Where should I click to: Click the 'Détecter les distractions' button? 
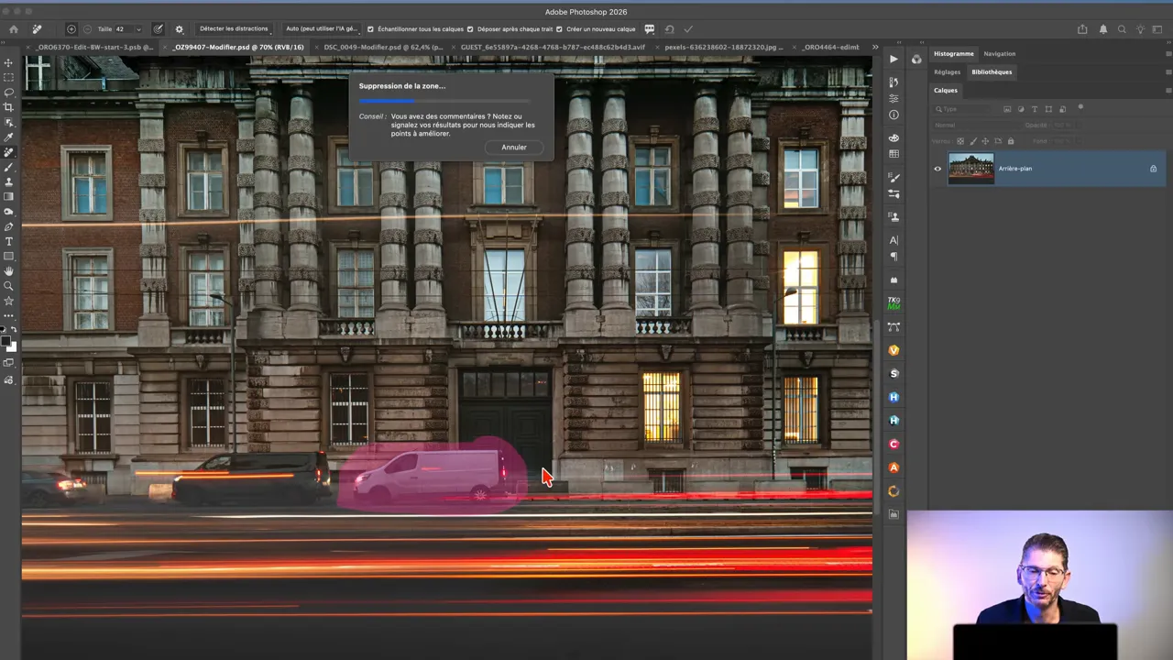pyautogui.click(x=234, y=29)
